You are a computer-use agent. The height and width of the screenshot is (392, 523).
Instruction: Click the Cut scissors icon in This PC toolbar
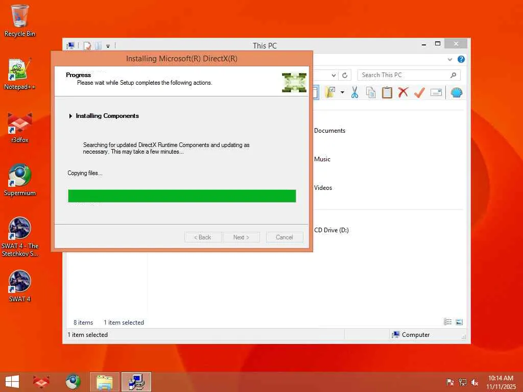pyautogui.click(x=354, y=92)
